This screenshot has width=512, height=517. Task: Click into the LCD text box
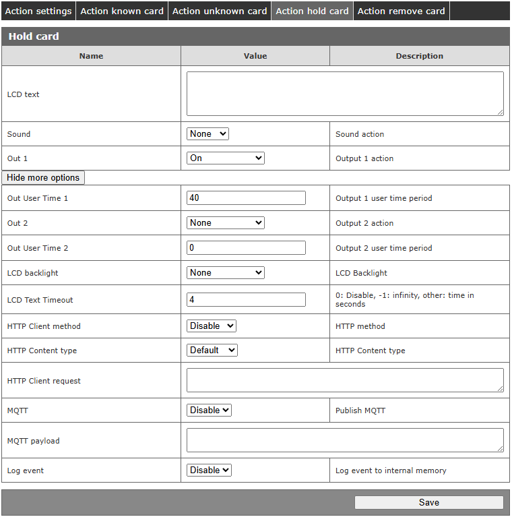pos(344,94)
